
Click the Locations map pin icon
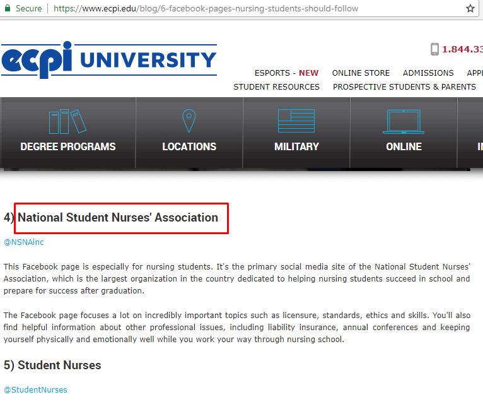[x=189, y=121]
